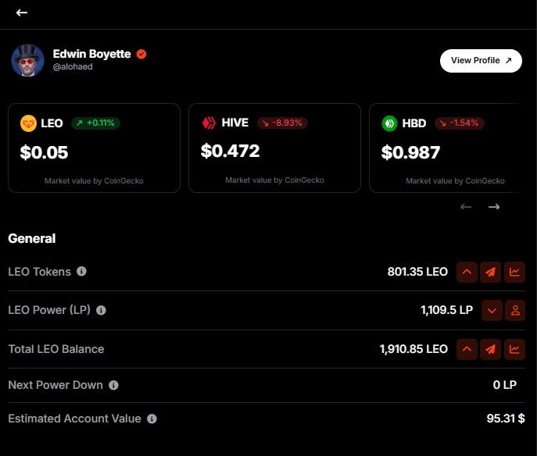The width and height of the screenshot is (537, 456).
Task: Click the Edwin Boyette display name
Action: click(x=91, y=54)
